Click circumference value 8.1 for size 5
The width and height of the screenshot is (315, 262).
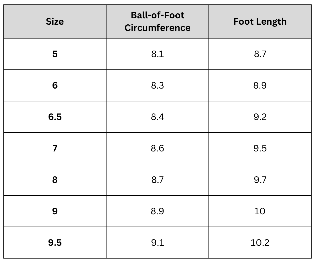pyautogui.click(x=157, y=54)
